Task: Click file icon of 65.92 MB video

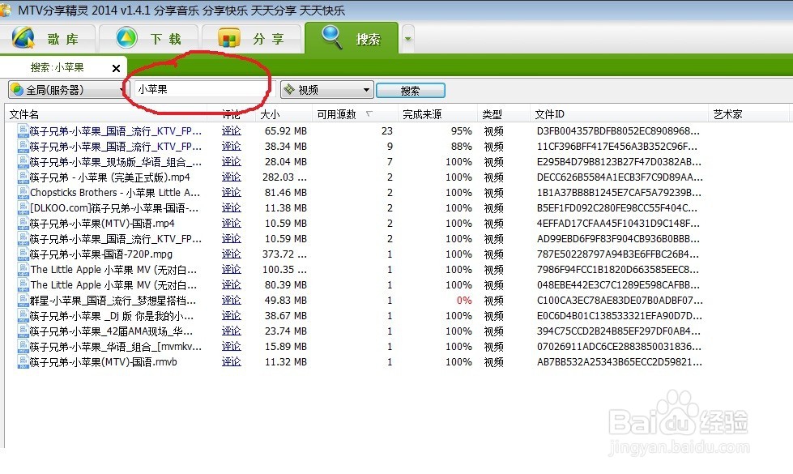Action: (23, 131)
